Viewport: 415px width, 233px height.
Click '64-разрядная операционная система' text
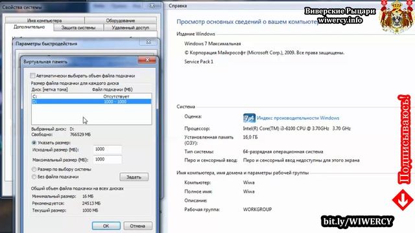[x=283, y=152]
